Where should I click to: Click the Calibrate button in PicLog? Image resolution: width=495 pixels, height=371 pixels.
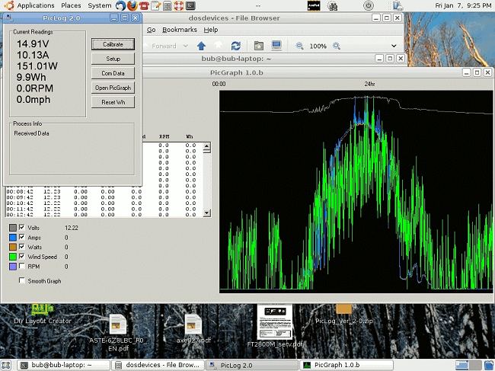coord(113,44)
